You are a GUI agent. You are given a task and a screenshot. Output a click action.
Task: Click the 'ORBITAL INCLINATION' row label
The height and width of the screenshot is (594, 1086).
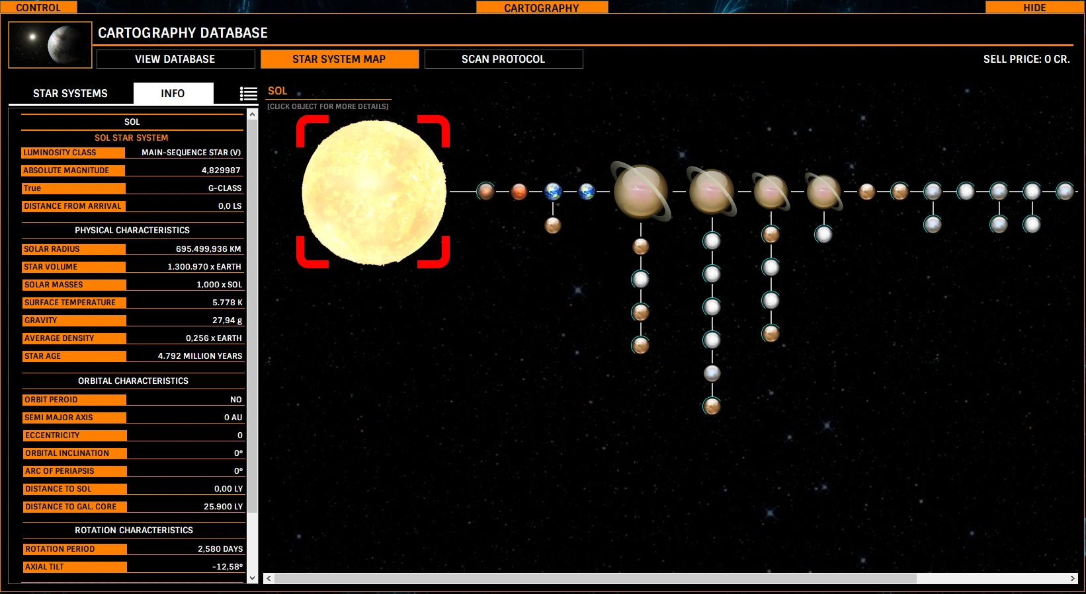click(x=74, y=453)
